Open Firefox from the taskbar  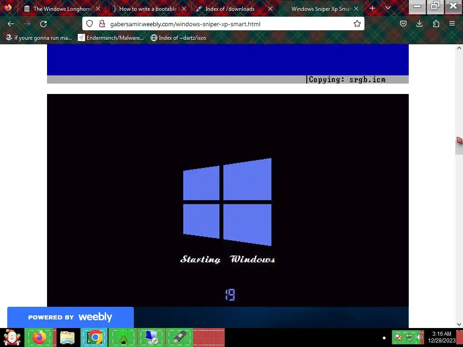tap(39, 338)
